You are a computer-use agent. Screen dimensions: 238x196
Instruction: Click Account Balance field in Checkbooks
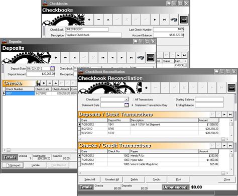[169, 35]
